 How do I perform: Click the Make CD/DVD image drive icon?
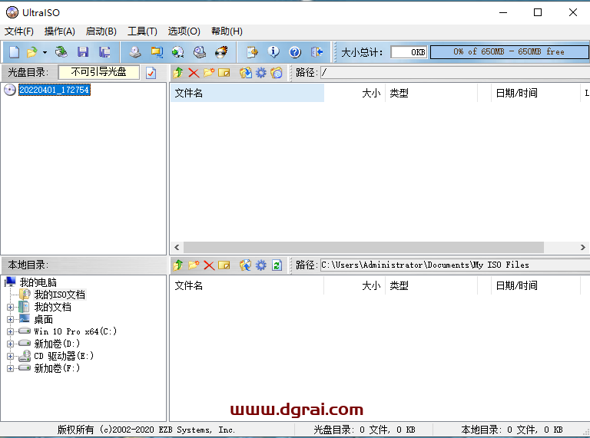[x=134, y=52]
